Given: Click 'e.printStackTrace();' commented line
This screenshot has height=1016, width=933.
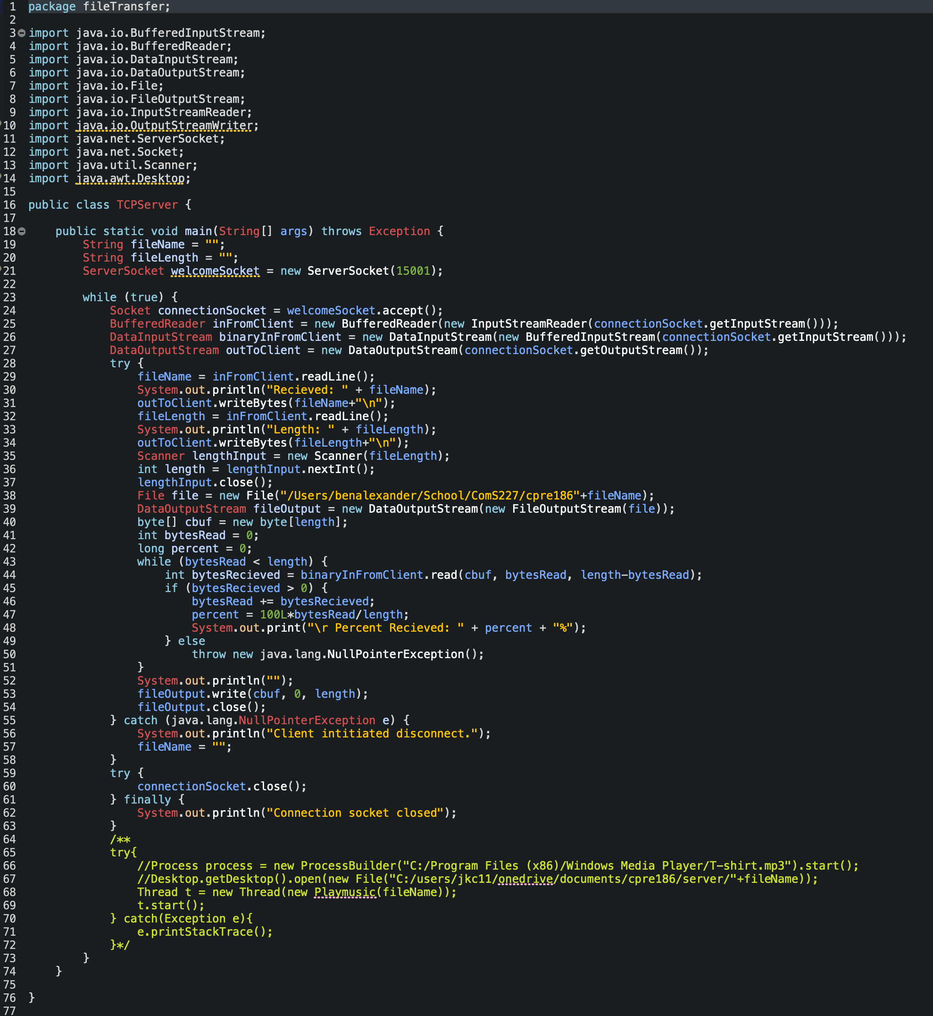Looking at the screenshot, I should pyautogui.click(x=205, y=932).
